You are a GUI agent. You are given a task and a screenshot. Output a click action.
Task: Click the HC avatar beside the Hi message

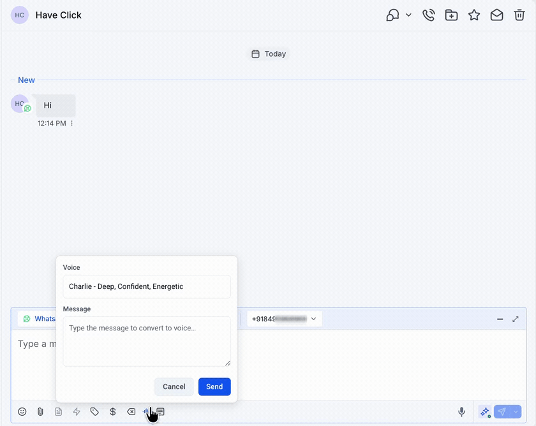[20, 104]
